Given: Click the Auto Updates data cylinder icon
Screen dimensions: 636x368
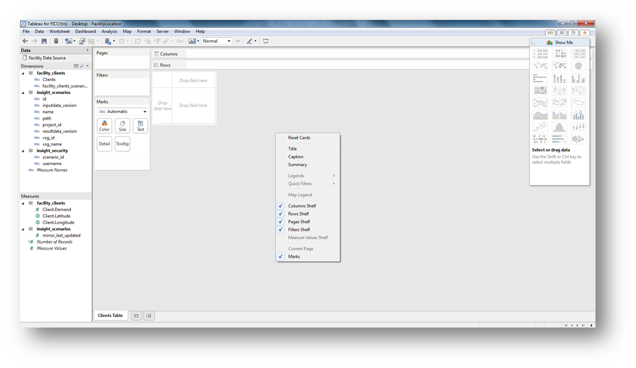Looking at the screenshot, I should pos(108,41).
